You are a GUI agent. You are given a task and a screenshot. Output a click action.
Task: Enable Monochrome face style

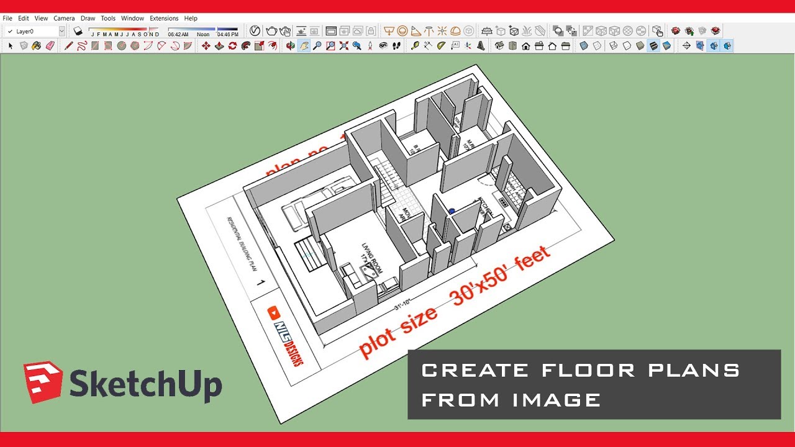pos(666,46)
